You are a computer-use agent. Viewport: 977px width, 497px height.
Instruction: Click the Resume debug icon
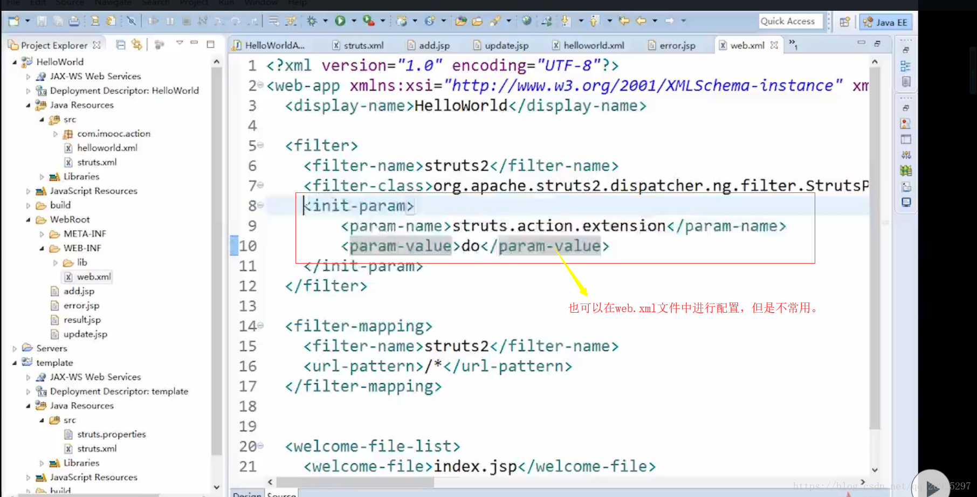154,21
